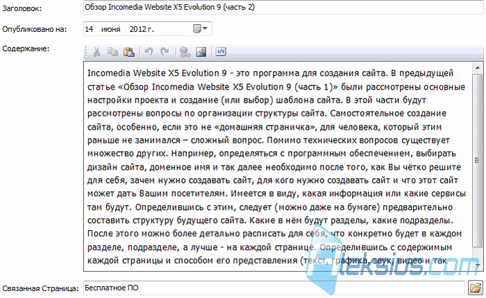Click the Paste clipboard icon
The height and width of the screenshot is (298, 486).
(129, 52)
